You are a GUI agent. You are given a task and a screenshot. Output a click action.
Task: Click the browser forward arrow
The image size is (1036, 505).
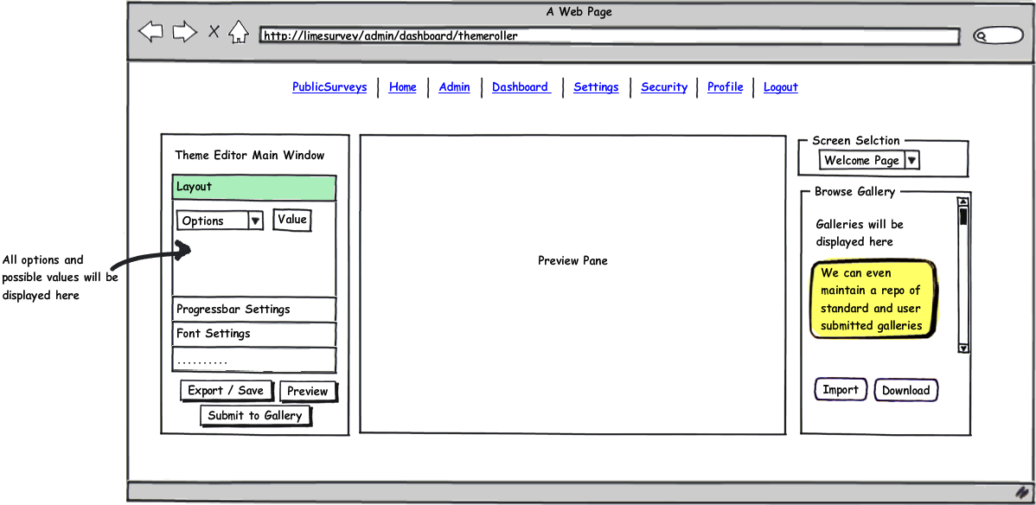[184, 33]
